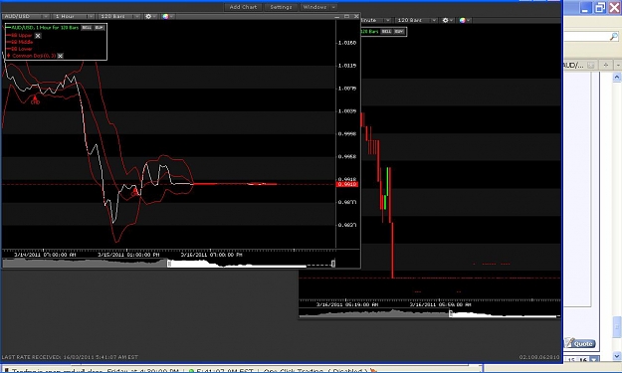
Task: Open the AUD/USD symbol dropdown in front chart
Action: (x=26, y=16)
